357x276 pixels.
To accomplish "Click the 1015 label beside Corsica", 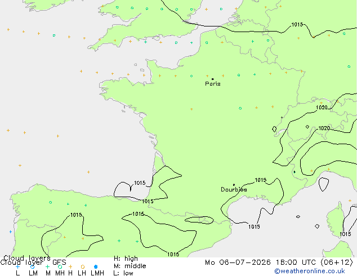I will tap(345, 234).
